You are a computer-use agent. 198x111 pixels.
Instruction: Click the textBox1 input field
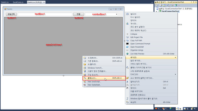pyautogui.click(x=45, y=14)
